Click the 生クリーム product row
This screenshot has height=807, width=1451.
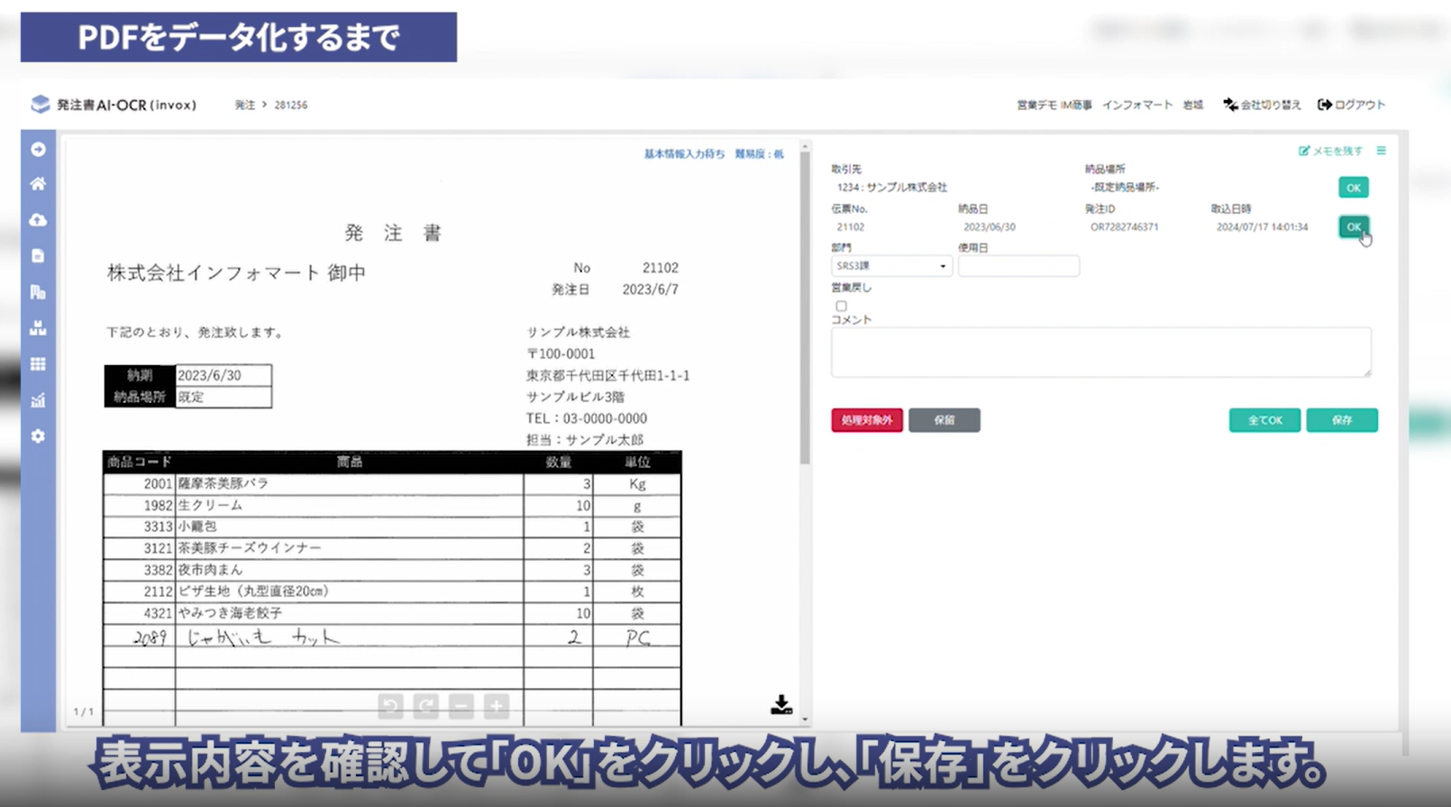(x=392, y=505)
